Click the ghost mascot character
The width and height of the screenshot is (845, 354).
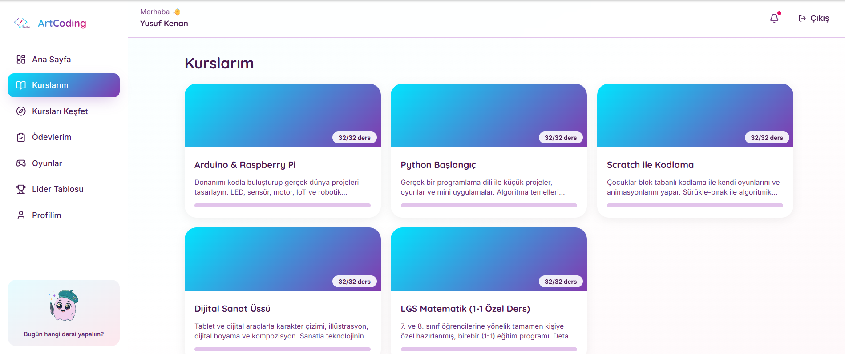point(64,306)
